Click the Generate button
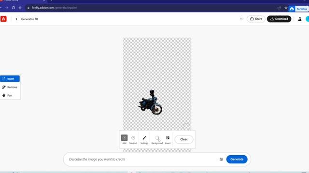Viewport: 309px width, 173px height. tap(237, 159)
